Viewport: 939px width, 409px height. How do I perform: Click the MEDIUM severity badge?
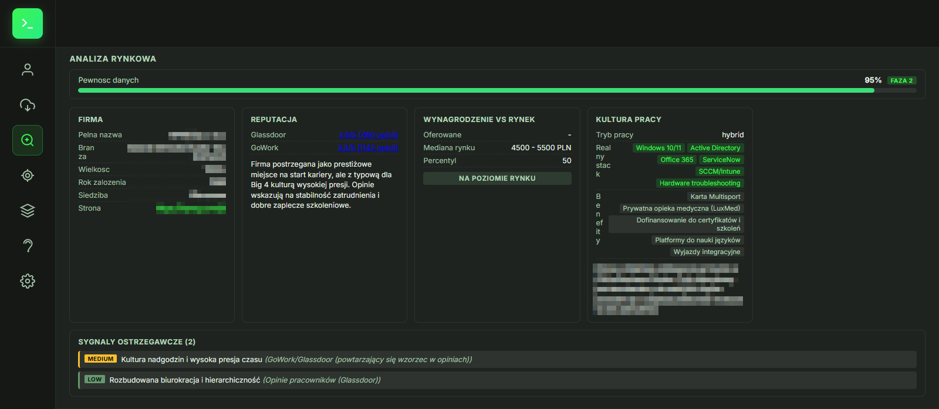pos(101,359)
